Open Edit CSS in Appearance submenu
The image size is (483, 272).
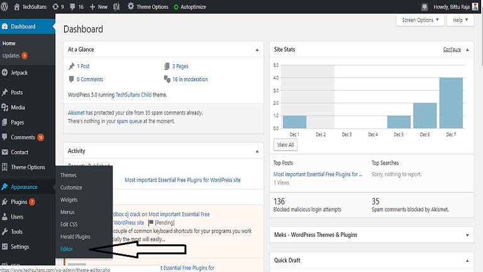(69, 225)
